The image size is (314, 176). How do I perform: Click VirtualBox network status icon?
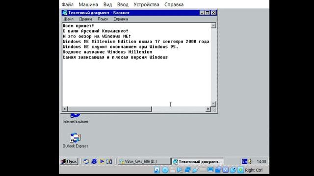187,170
